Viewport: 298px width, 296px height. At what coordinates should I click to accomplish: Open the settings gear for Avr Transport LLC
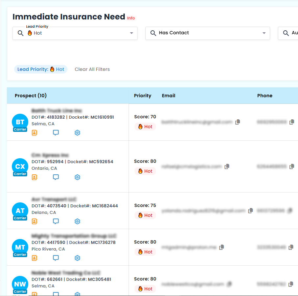[77, 221]
